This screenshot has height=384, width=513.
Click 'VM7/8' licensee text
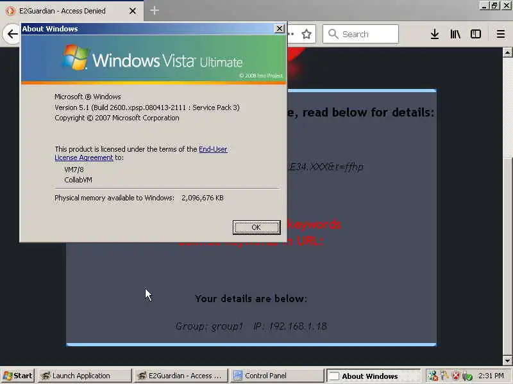pyautogui.click(x=74, y=170)
